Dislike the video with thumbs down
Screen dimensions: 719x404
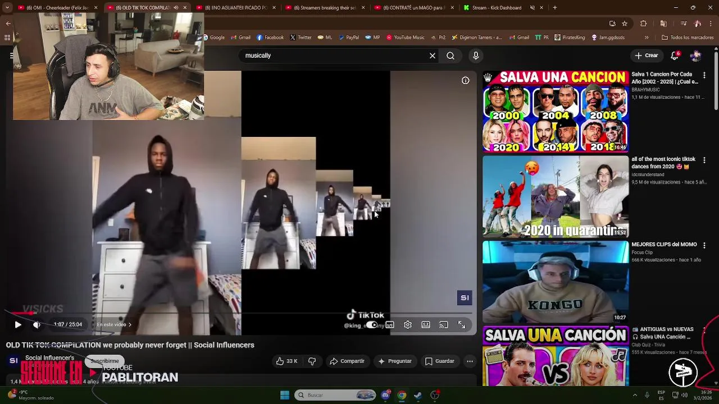pos(312,361)
